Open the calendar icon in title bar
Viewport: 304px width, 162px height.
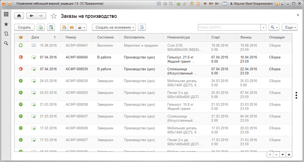198,3
